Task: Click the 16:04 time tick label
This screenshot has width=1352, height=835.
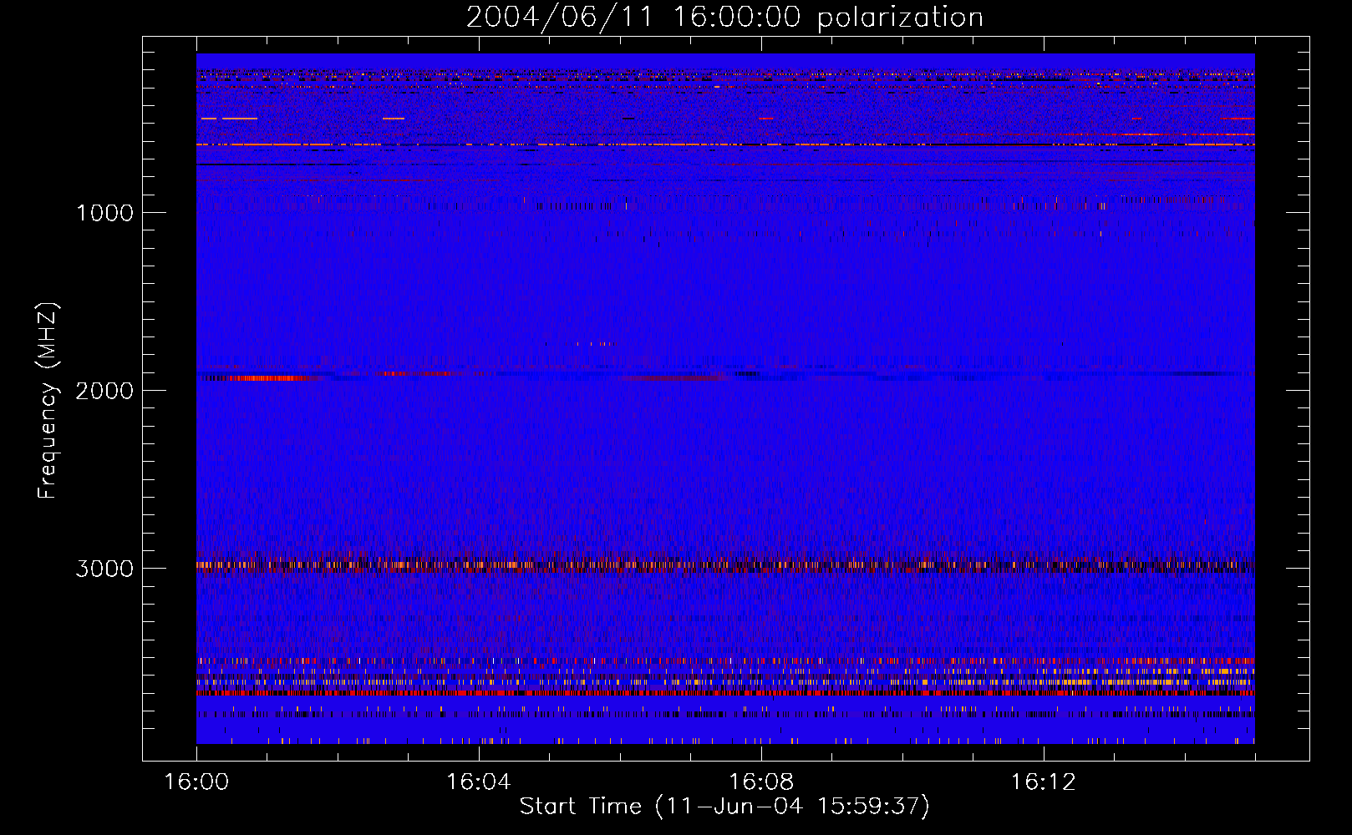Action: pos(479,782)
